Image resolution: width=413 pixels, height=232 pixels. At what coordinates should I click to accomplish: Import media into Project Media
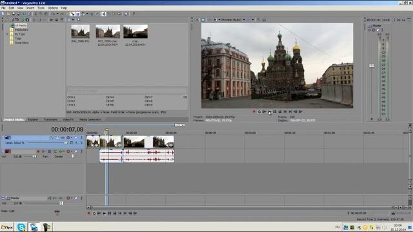tap(6, 20)
